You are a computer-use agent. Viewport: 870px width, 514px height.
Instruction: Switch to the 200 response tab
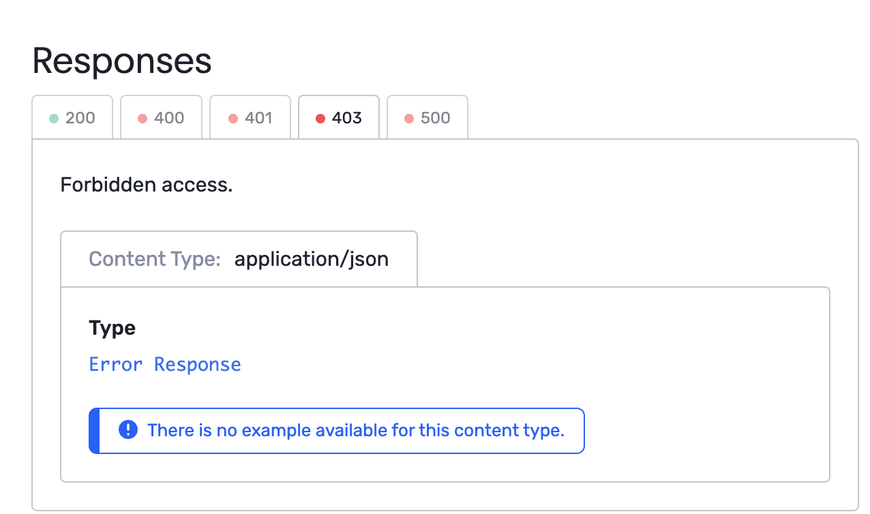[x=72, y=117]
